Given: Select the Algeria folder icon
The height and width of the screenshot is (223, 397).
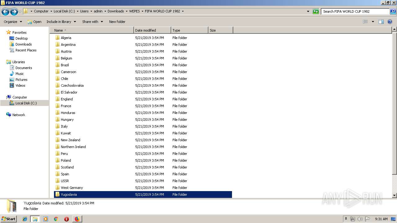Looking at the screenshot, I should click(x=57, y=37).
